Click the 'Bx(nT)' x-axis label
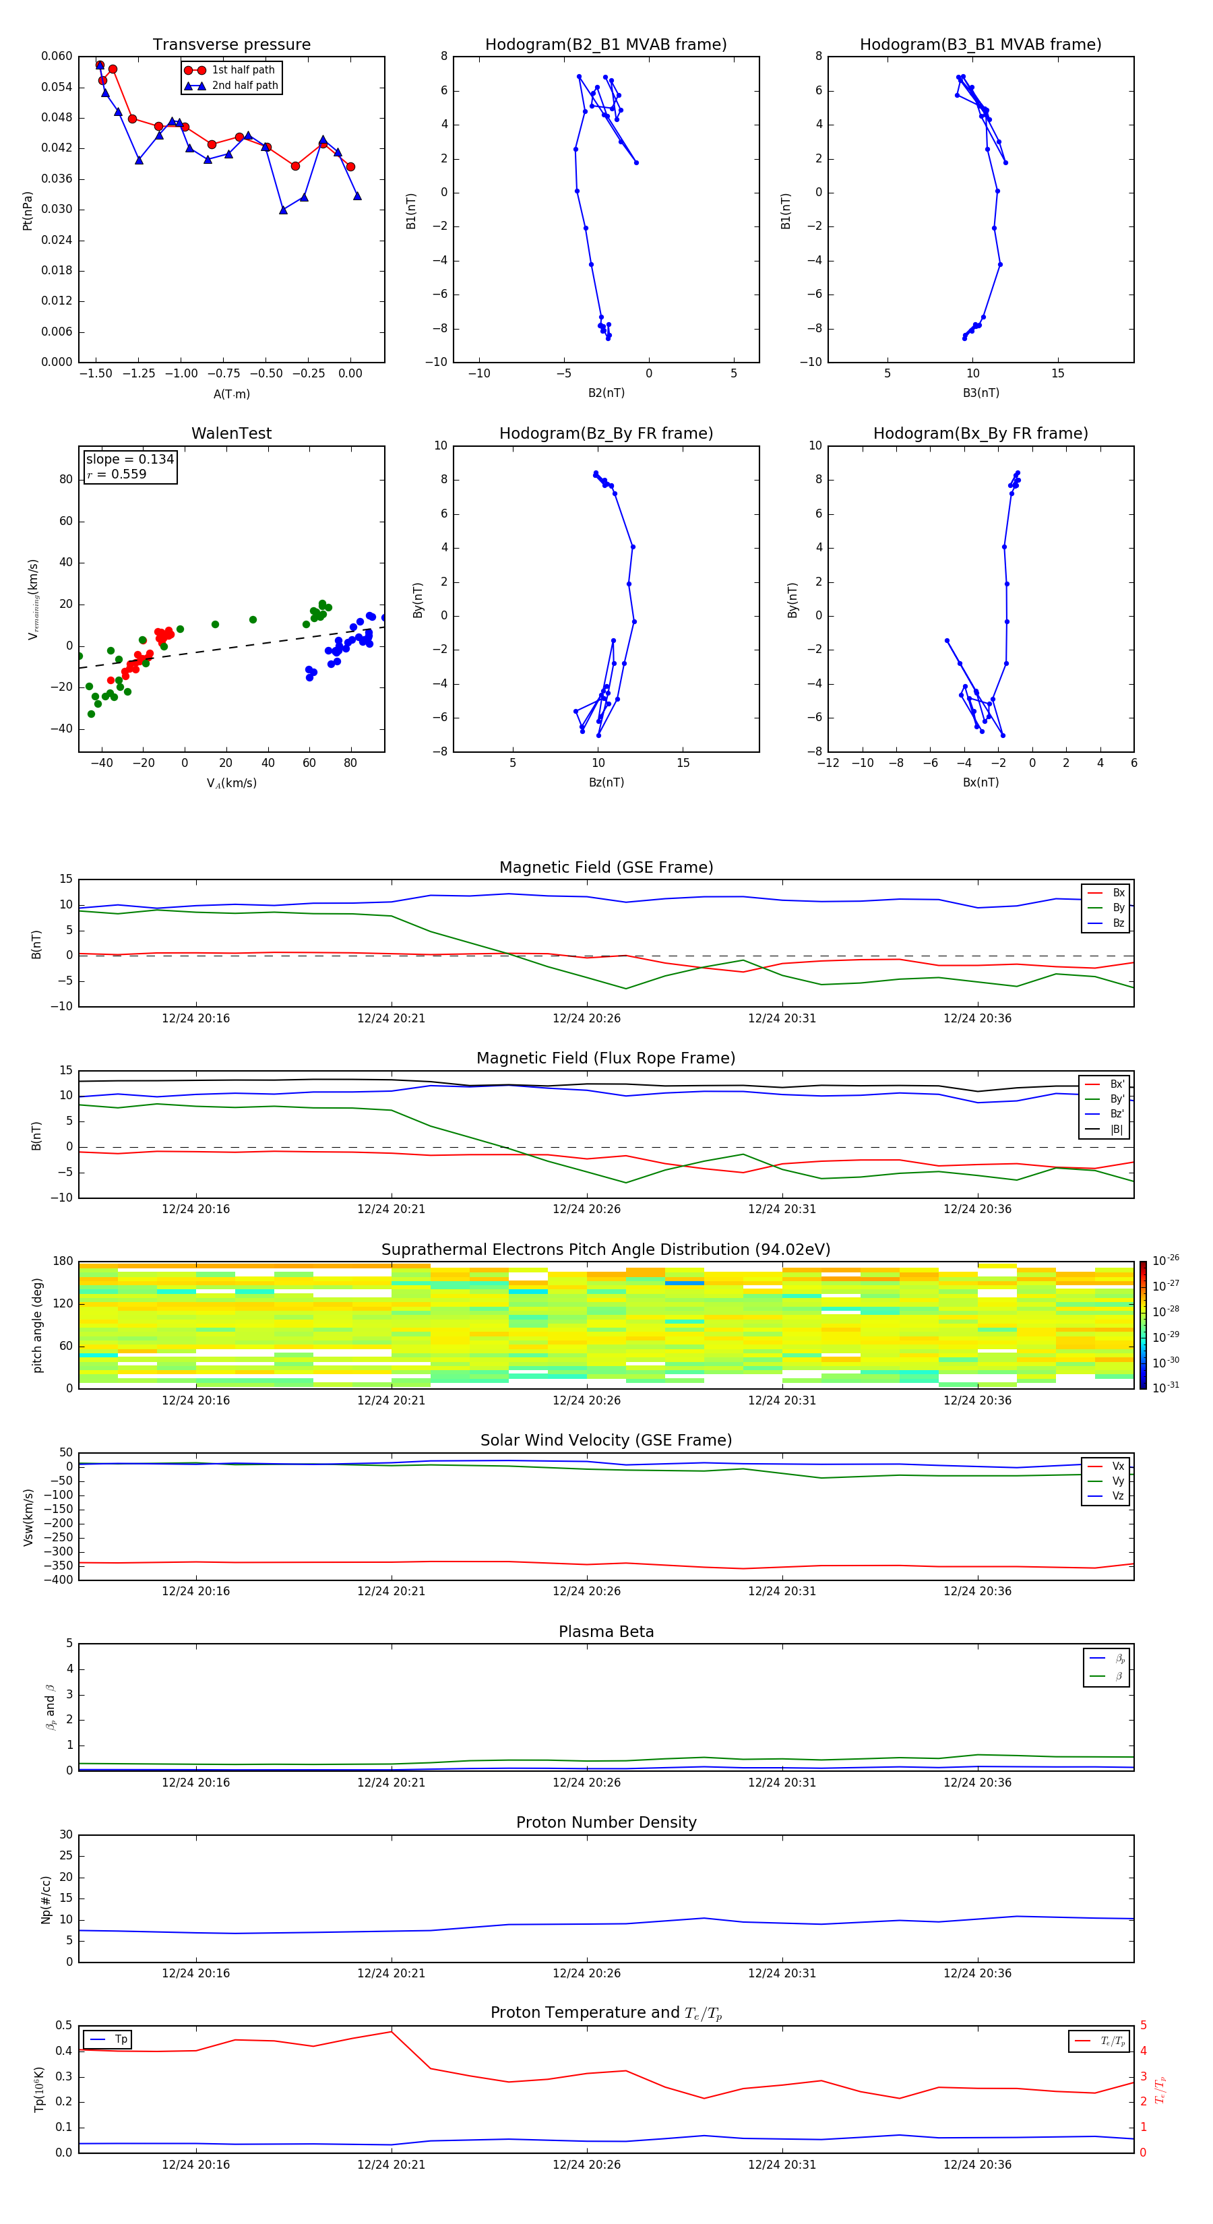Screen dimensions: 1213x2224 coord(981,782)
